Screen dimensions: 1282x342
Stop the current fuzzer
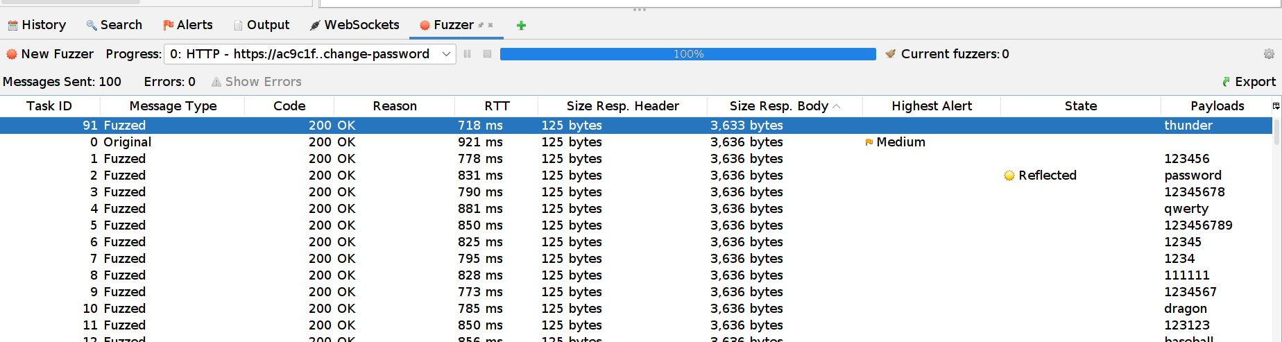(488, 54)
